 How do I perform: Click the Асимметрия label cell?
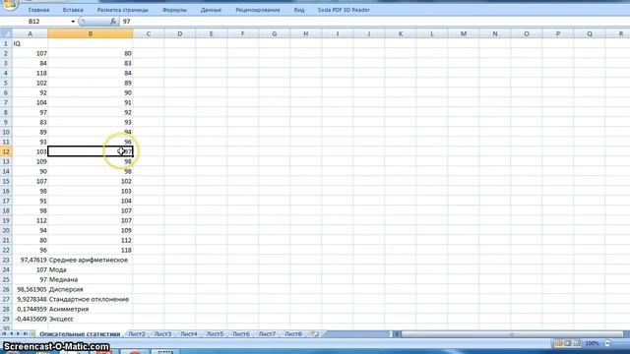tap(90, 309)
